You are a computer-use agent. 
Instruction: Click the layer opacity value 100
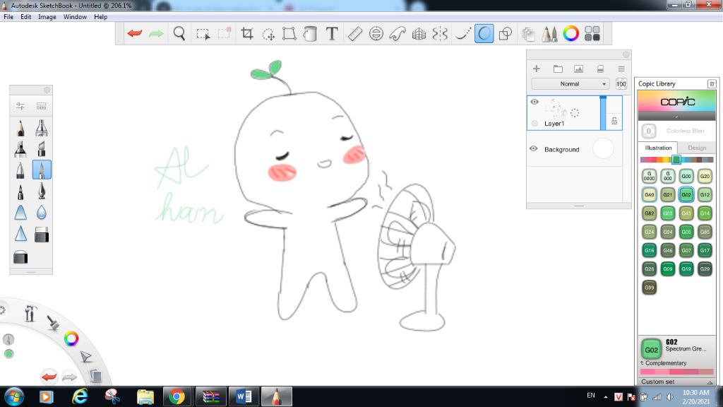[621, 83]
